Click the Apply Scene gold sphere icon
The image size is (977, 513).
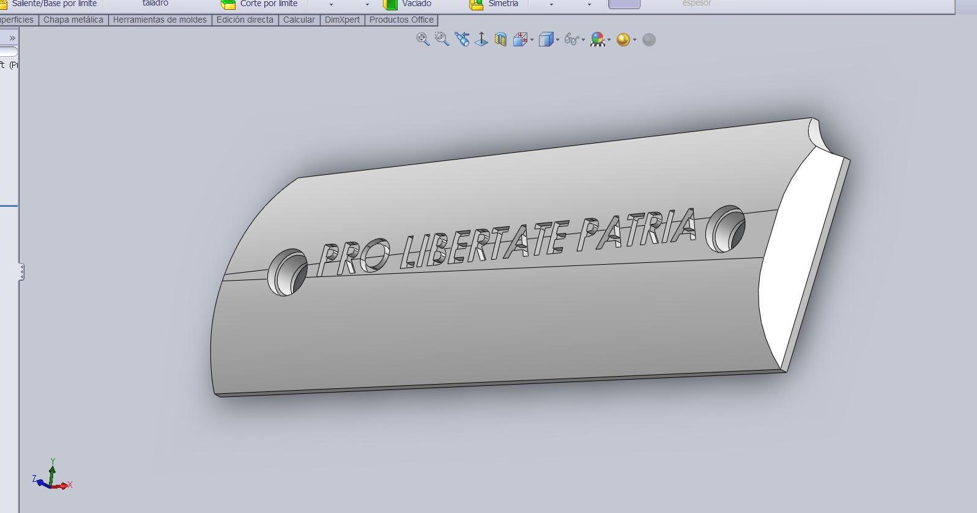623,40
